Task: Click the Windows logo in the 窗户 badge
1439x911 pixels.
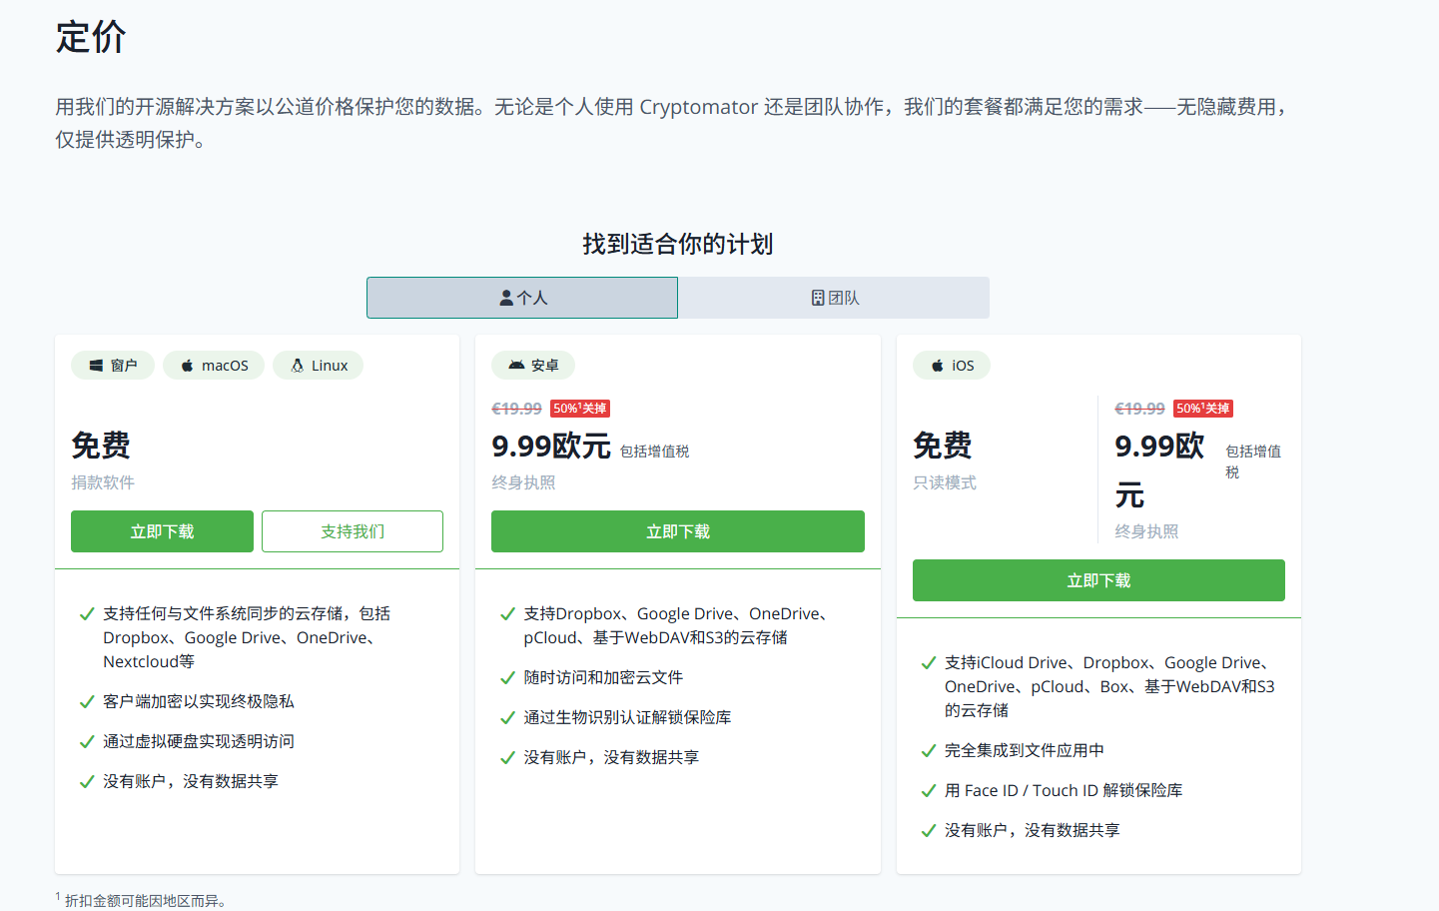Action: coord(96,366)
